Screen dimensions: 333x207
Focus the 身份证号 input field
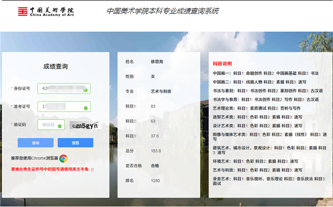(x=64, y=89)
